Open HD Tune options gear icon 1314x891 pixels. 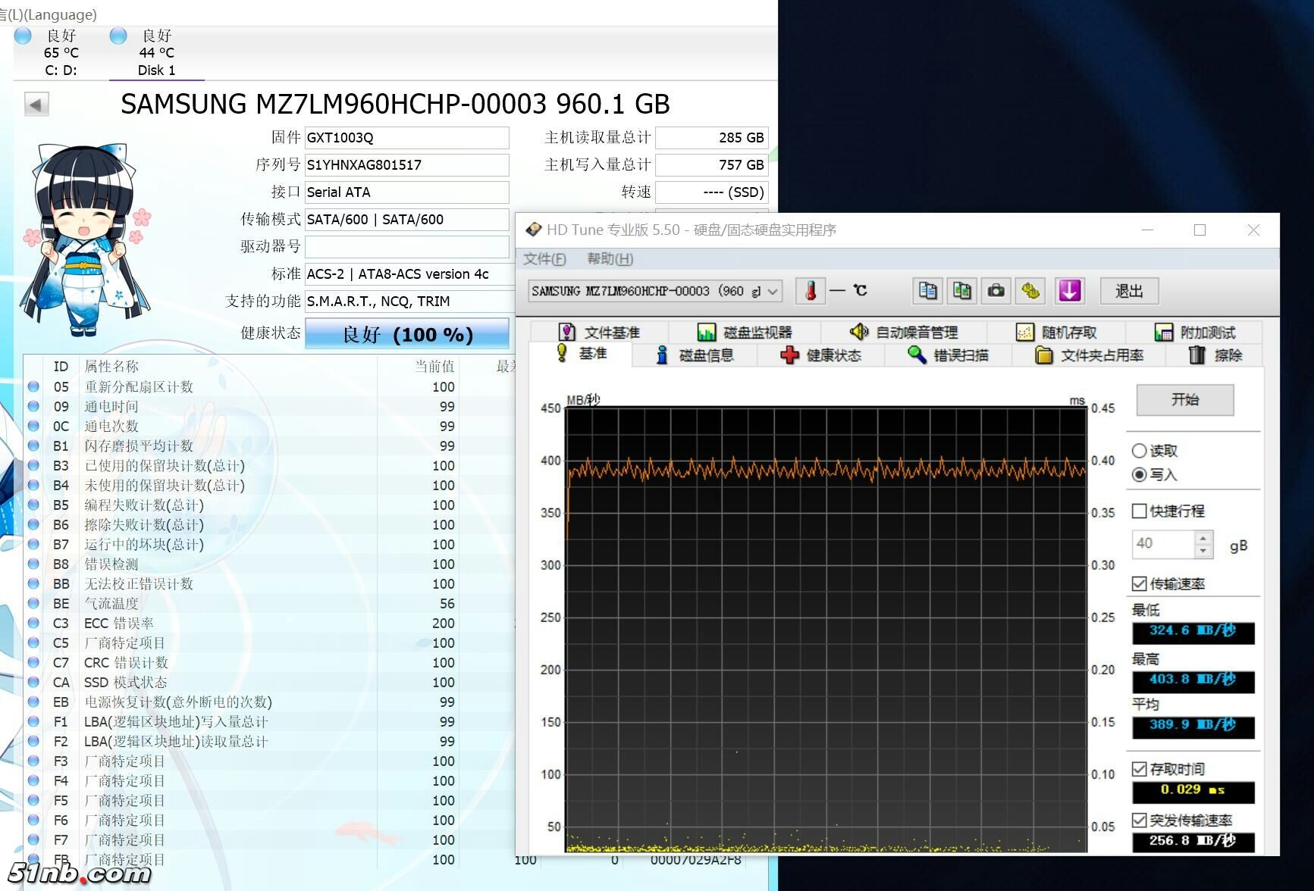coord(1030,291)
